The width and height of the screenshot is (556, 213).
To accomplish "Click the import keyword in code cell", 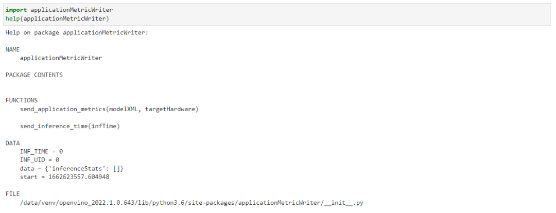I will (16, 10).
